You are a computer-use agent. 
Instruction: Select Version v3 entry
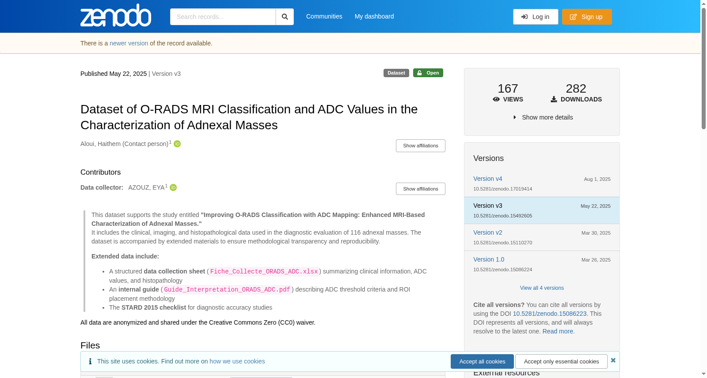(542, 210)
